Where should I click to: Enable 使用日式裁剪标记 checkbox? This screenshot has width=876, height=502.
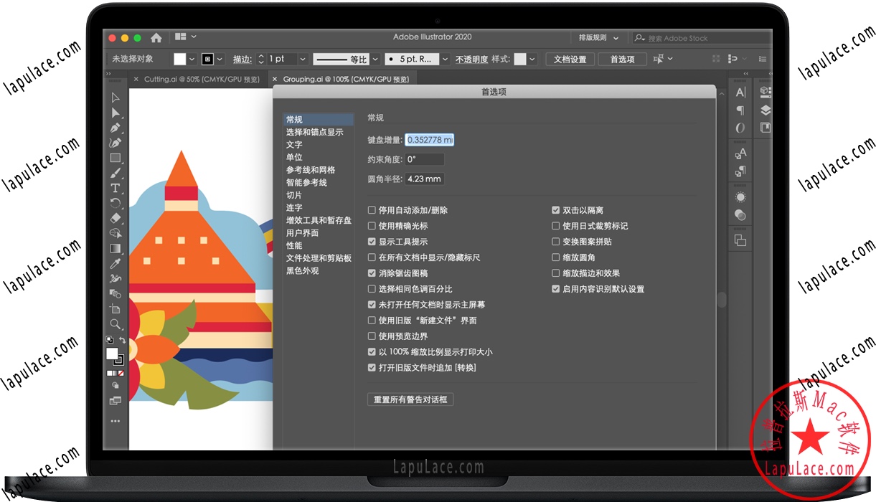point(555,226)
